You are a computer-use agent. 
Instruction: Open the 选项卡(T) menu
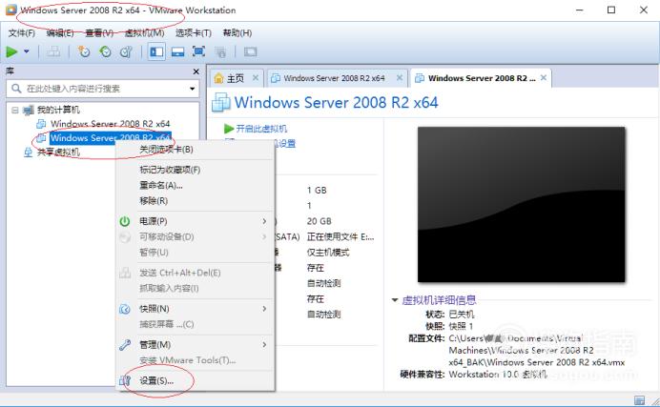coord(194,32)
